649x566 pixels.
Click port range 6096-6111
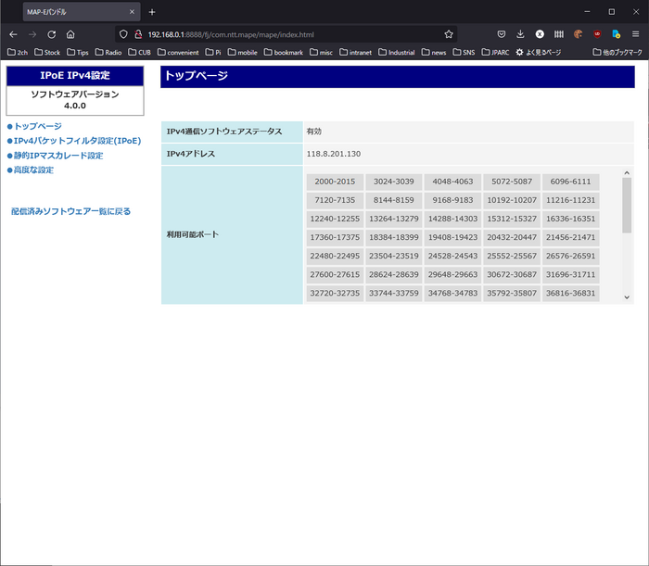(571, 182)
